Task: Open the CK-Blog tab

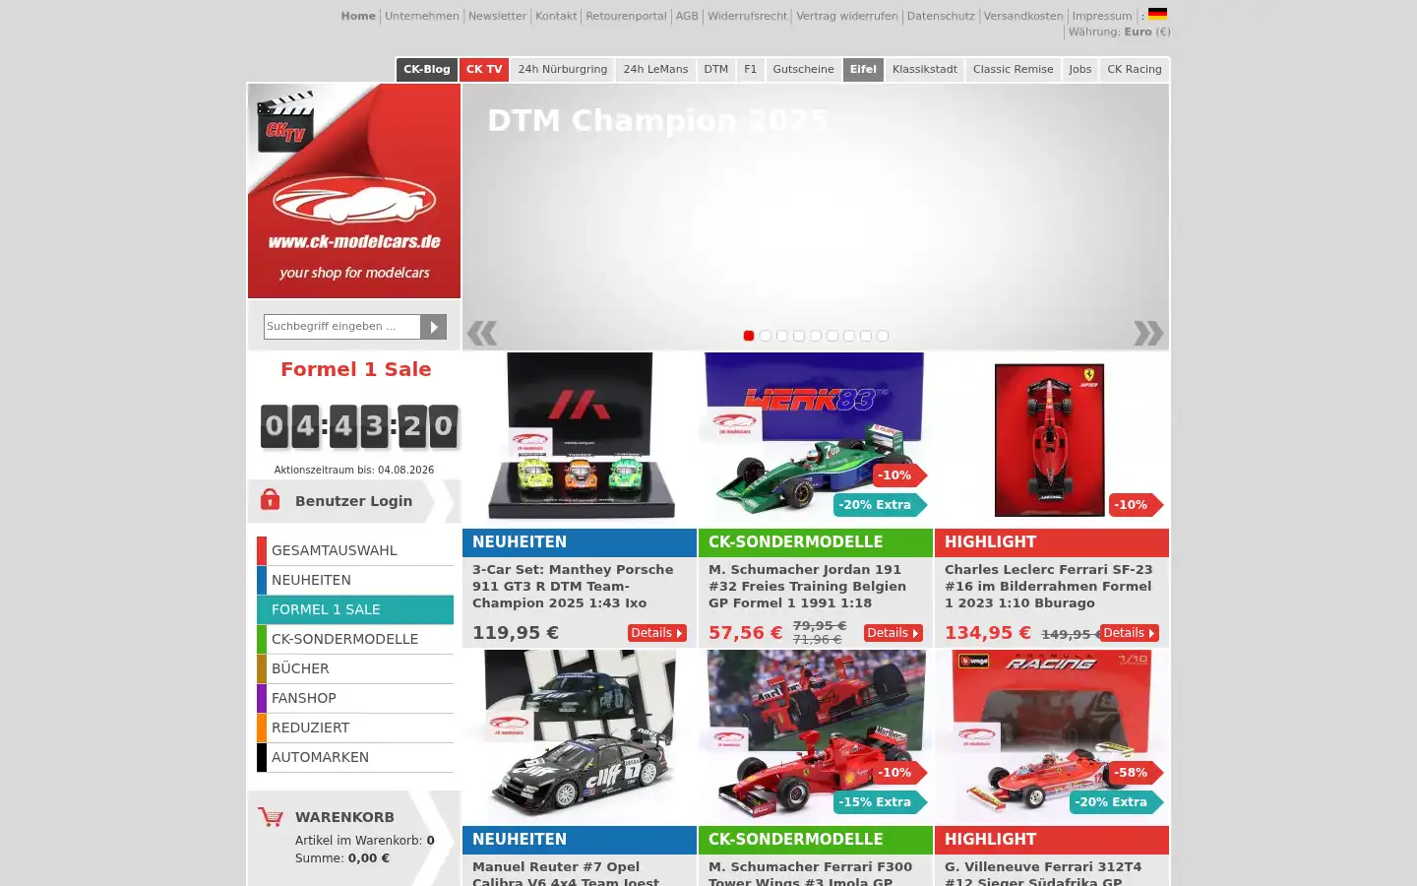Action: (427, 69)
